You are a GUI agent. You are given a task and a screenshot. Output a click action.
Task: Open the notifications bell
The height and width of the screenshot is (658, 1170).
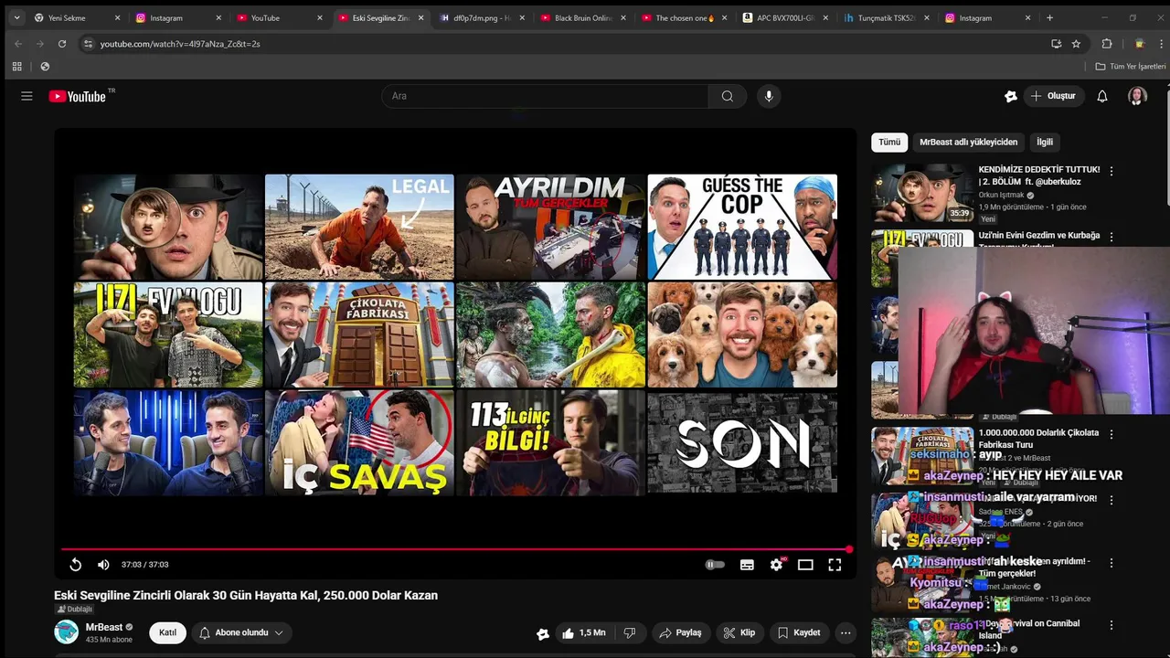click(x=1102, y=96)
